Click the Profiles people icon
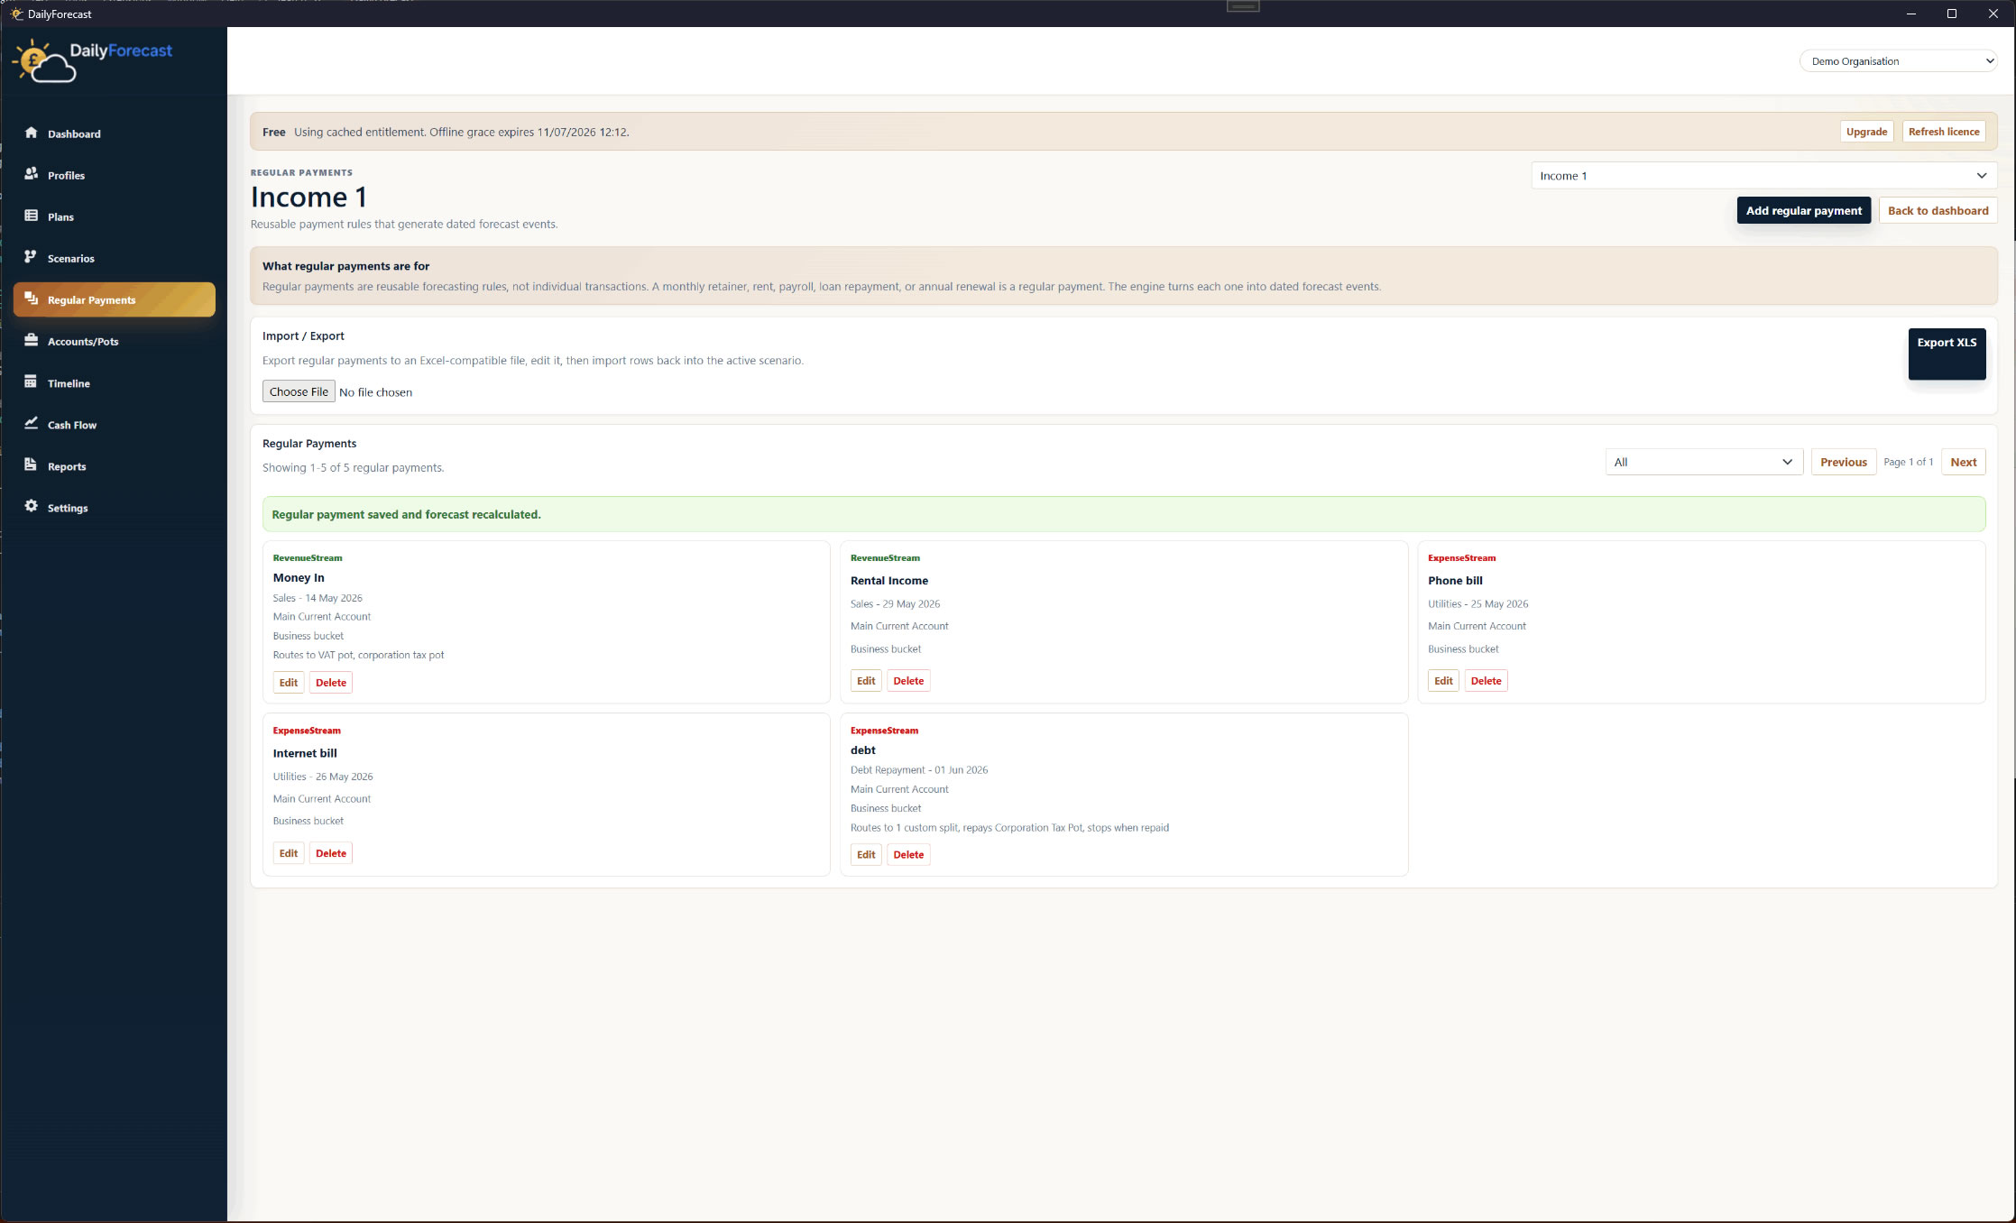Image resolution: width=2016 pixels, height=1223 pixels. coord(32,174)
